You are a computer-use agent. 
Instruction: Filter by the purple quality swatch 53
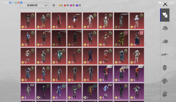(x=79, y=5)
